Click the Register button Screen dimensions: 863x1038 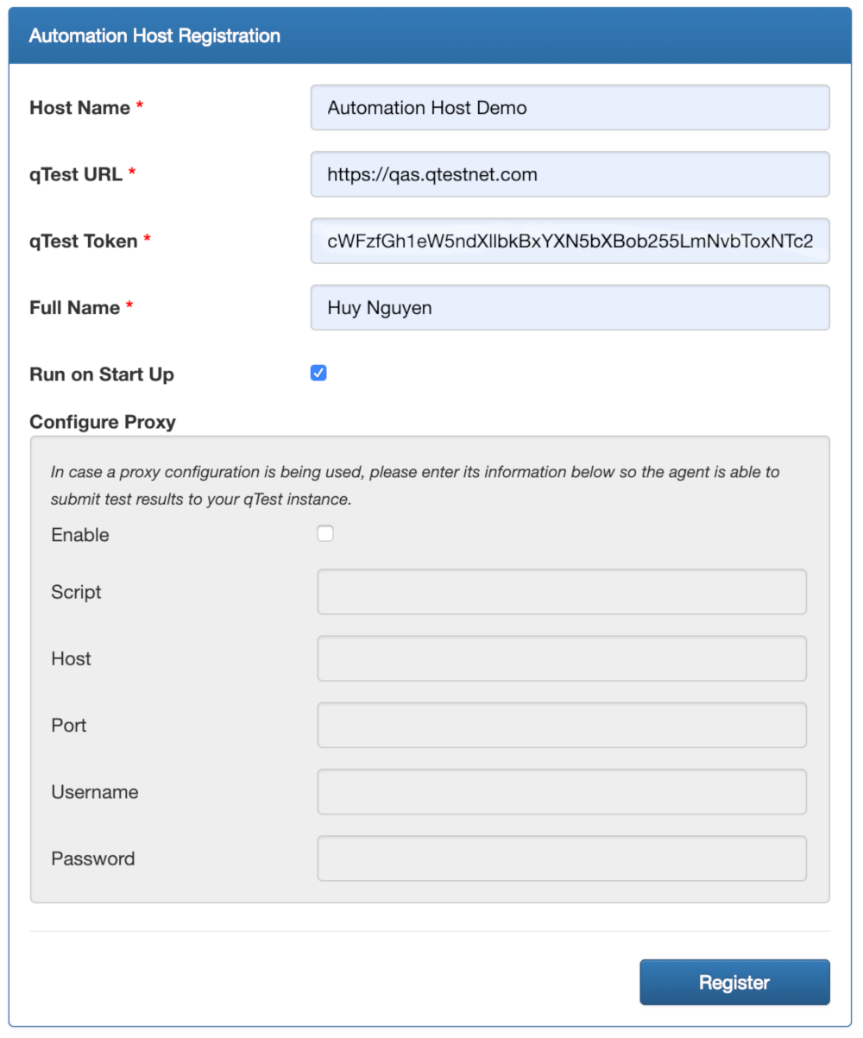[734, 982]
